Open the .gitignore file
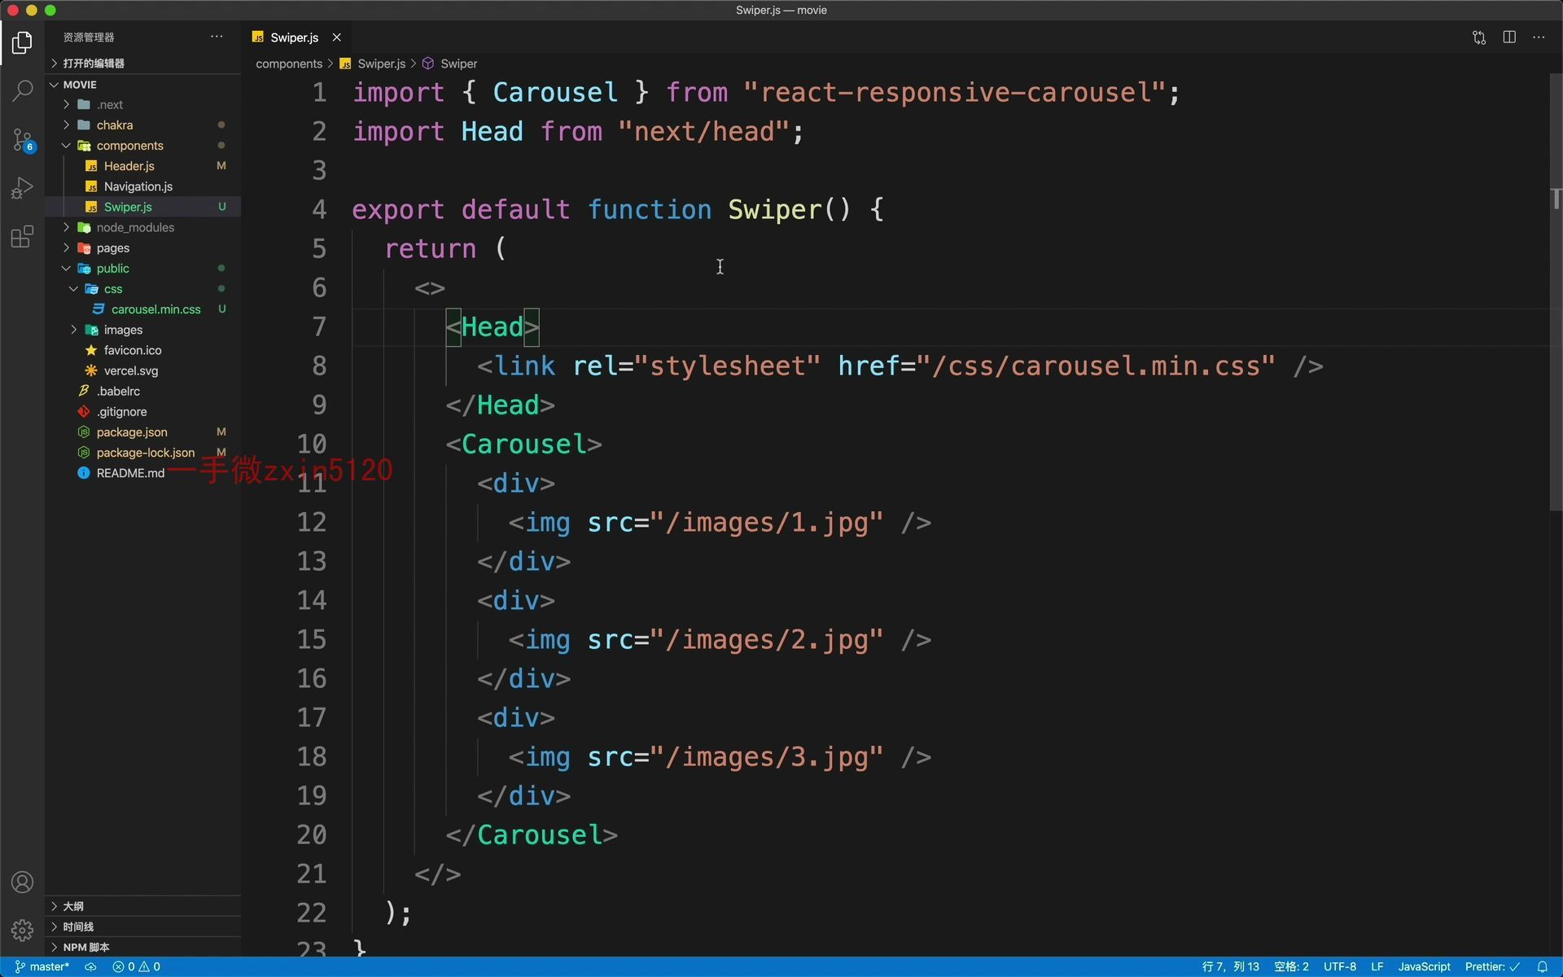1563x977 pixels. [143, 412]
